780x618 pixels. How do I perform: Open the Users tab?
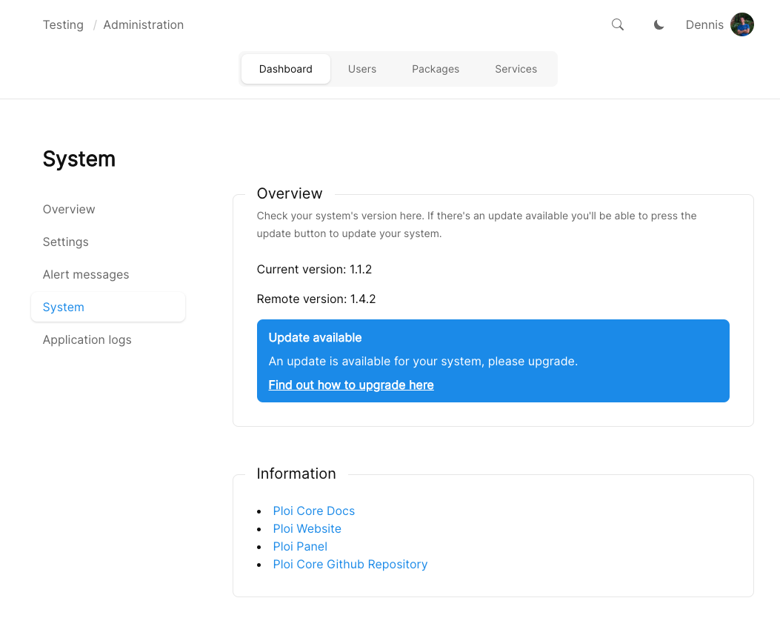361,69
